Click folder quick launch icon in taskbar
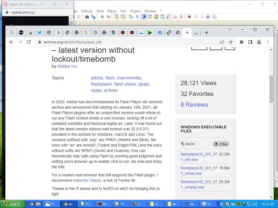 click(x=38, y=204)
